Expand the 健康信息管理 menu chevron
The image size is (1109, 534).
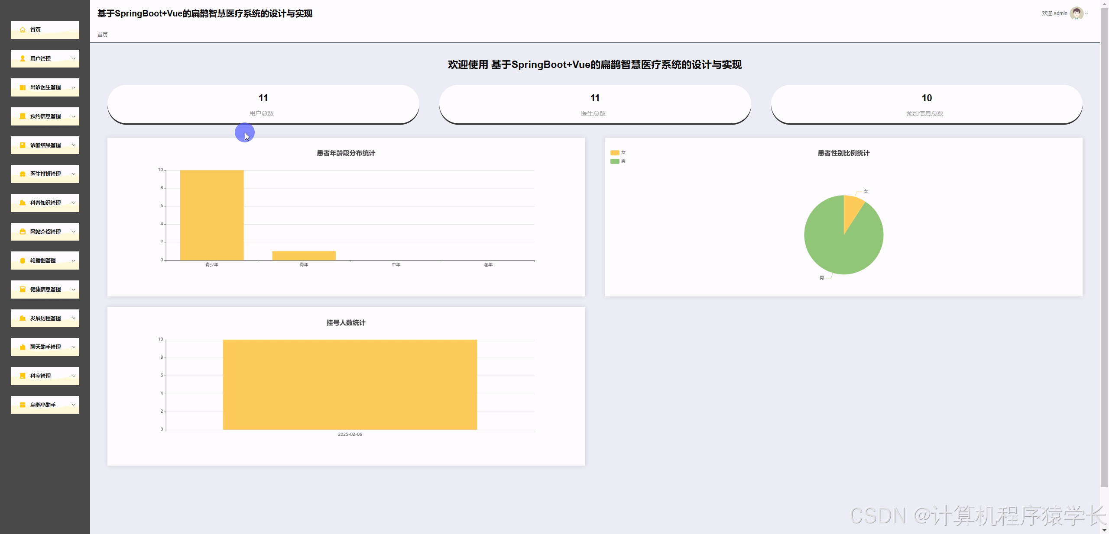[73, 290]
